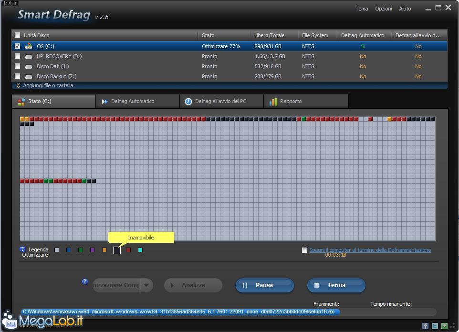The height and width of the screenshot is (332, 459).
Task: Sort by File System column header
Action: tap(317, 35)
